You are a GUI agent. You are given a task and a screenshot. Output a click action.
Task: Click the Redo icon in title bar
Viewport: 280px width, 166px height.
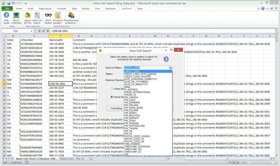[x=20, y=3]
